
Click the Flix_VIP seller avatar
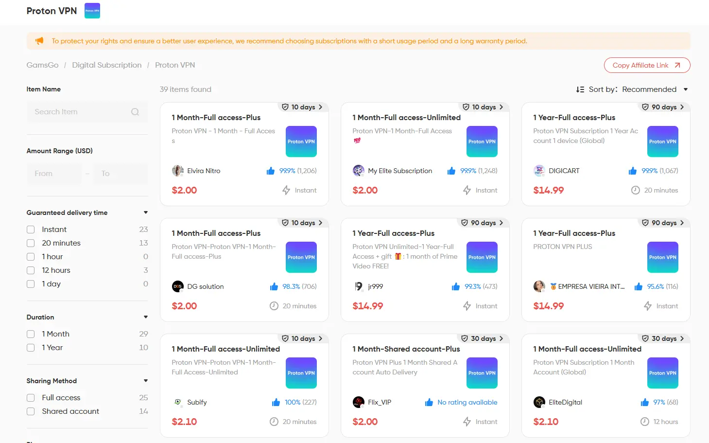click(x=359, y=402)
